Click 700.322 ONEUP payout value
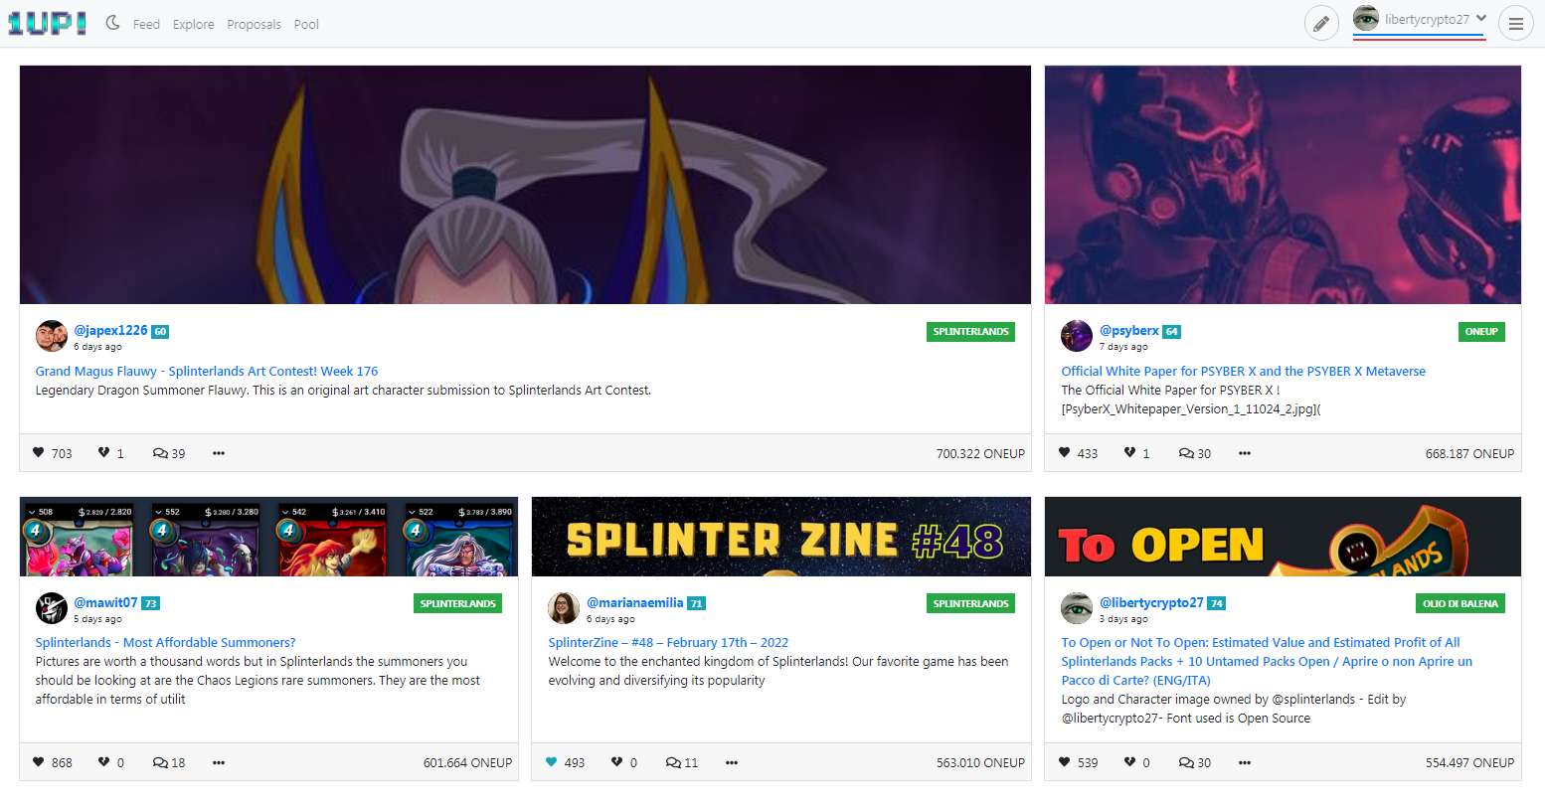 (980, 453)
